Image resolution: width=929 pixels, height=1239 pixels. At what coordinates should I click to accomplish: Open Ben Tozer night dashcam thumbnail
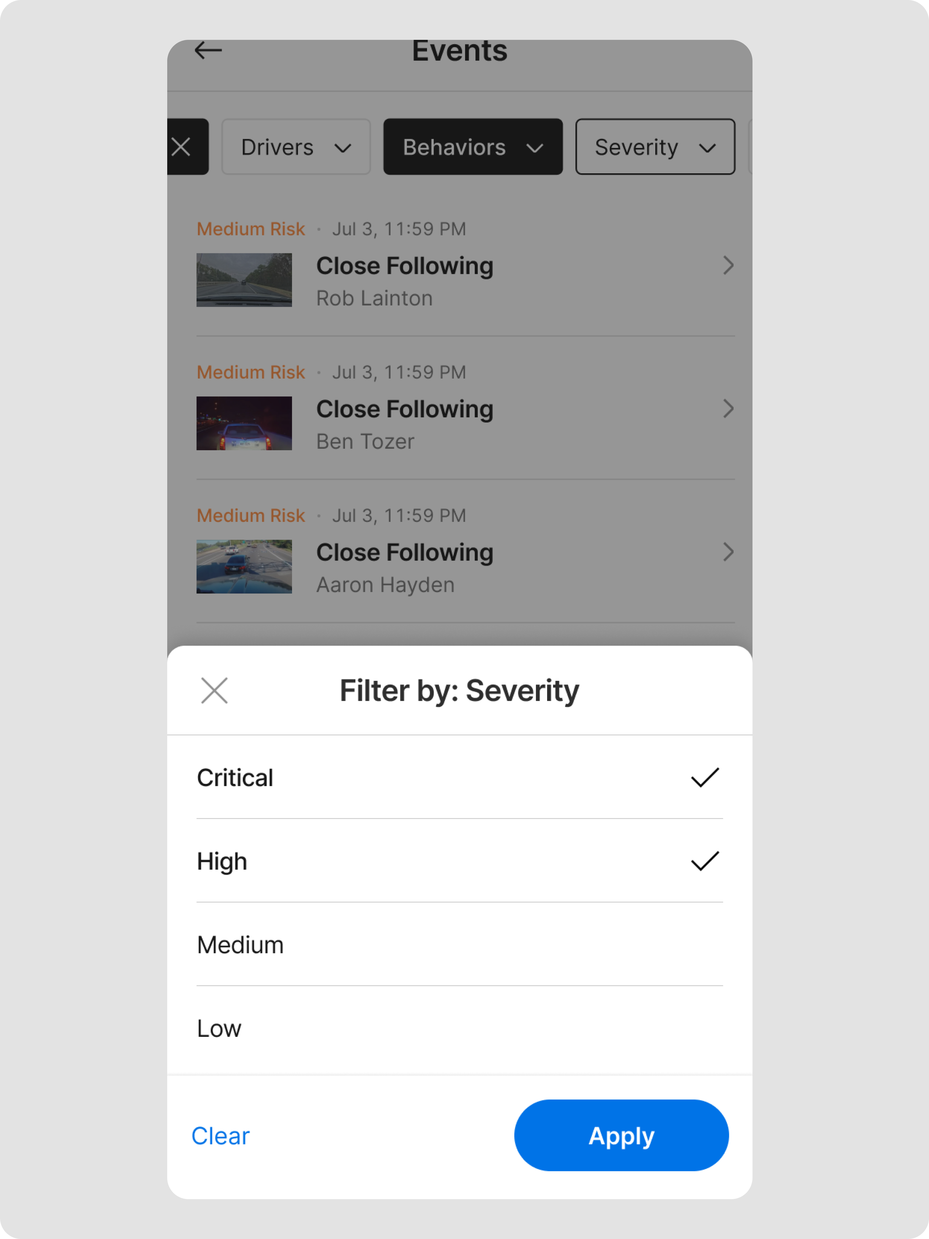click(244, 423)
